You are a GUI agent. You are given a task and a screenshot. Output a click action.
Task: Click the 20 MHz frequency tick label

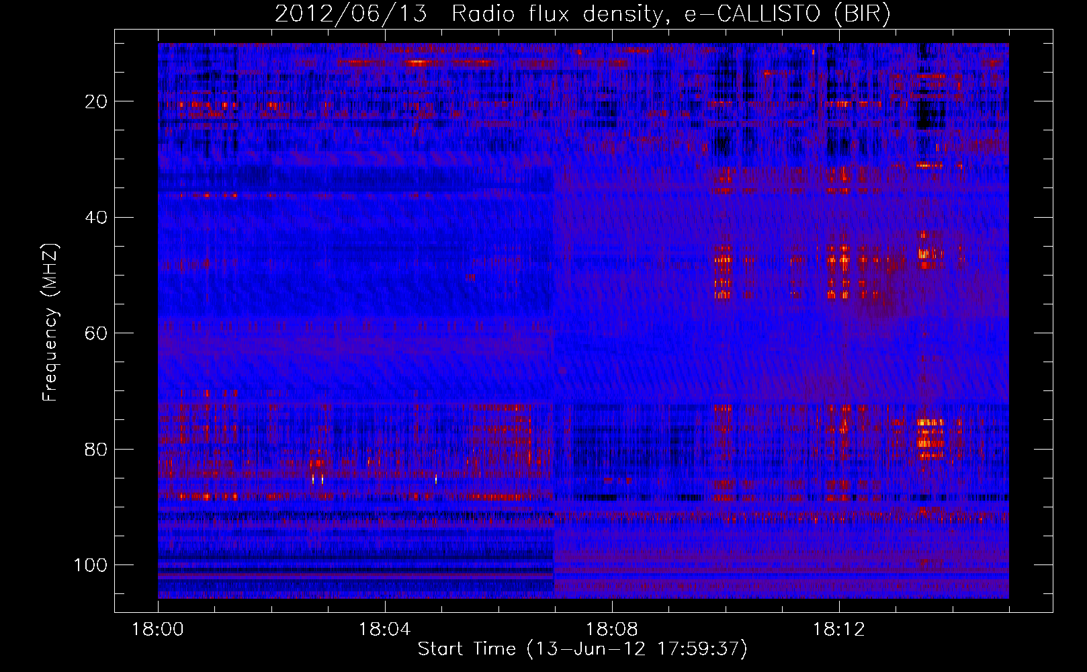[96, 102]
